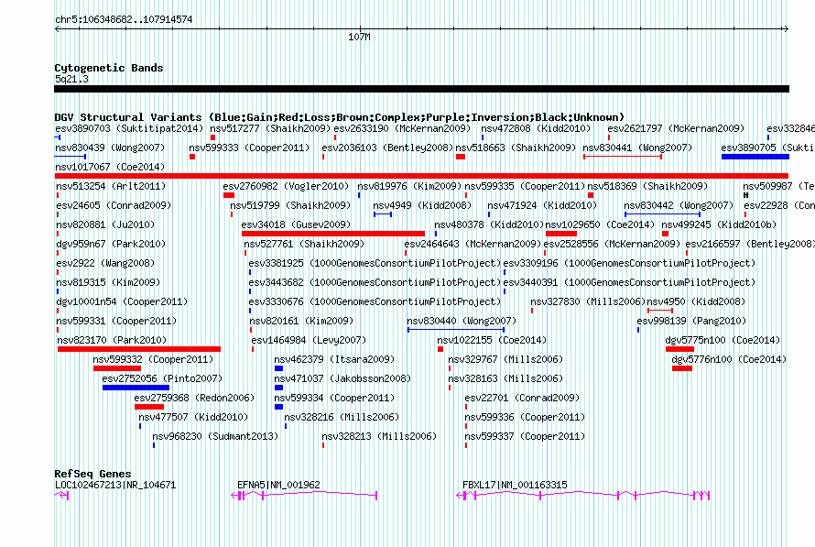Click the DGV Structural Variants track title
The height and width of the screenshot is (547, 815).
tap(340, 117)
